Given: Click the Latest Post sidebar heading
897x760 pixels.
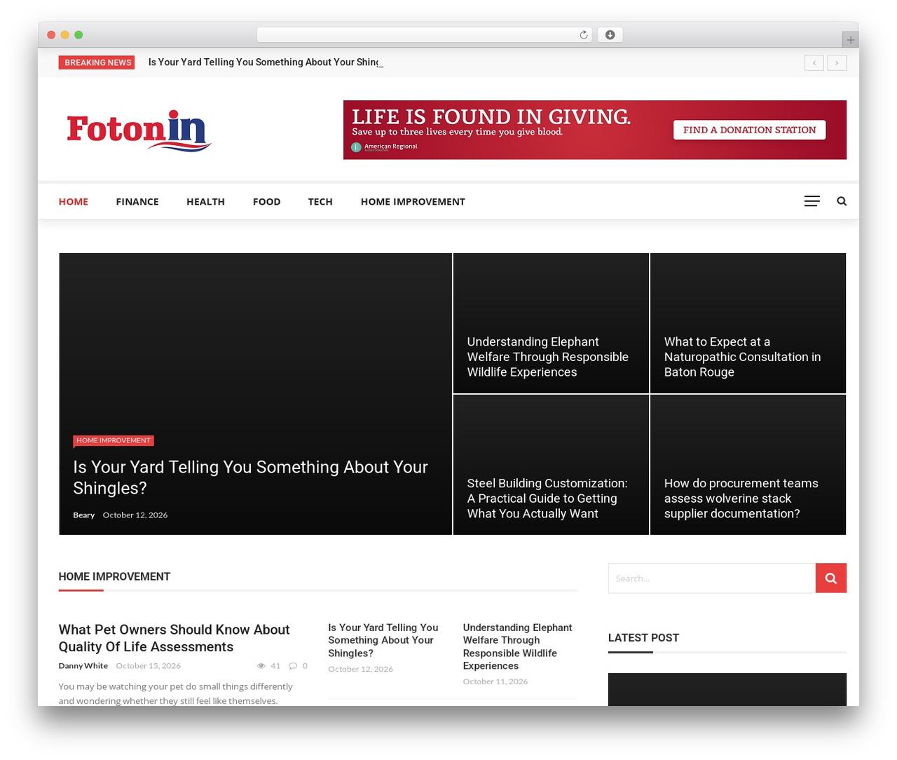Looking at the screenshot, I should tap(643, 637).
